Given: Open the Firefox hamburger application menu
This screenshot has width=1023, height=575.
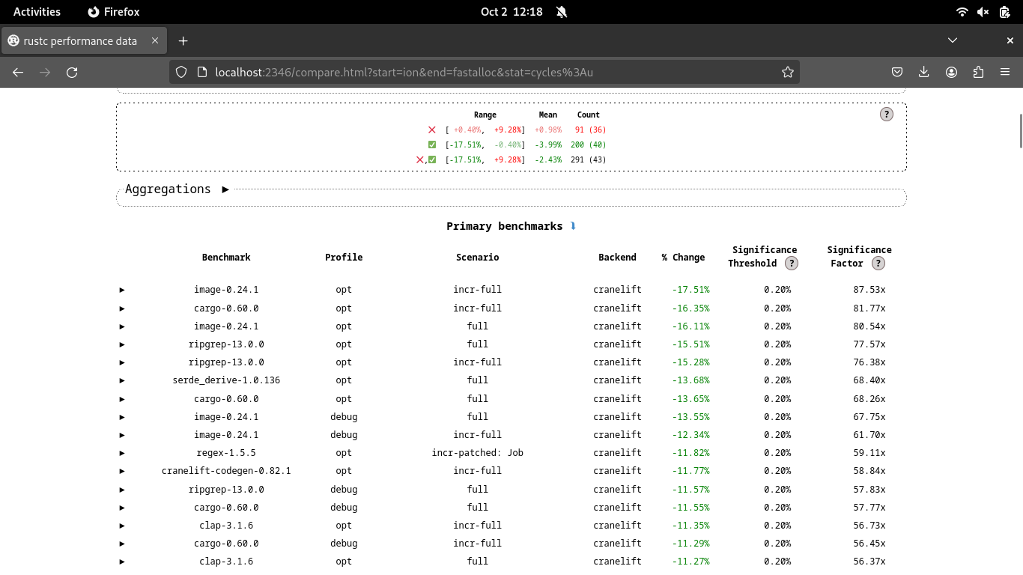Looking at the screenshot, I should click(x=1005, y=72).
